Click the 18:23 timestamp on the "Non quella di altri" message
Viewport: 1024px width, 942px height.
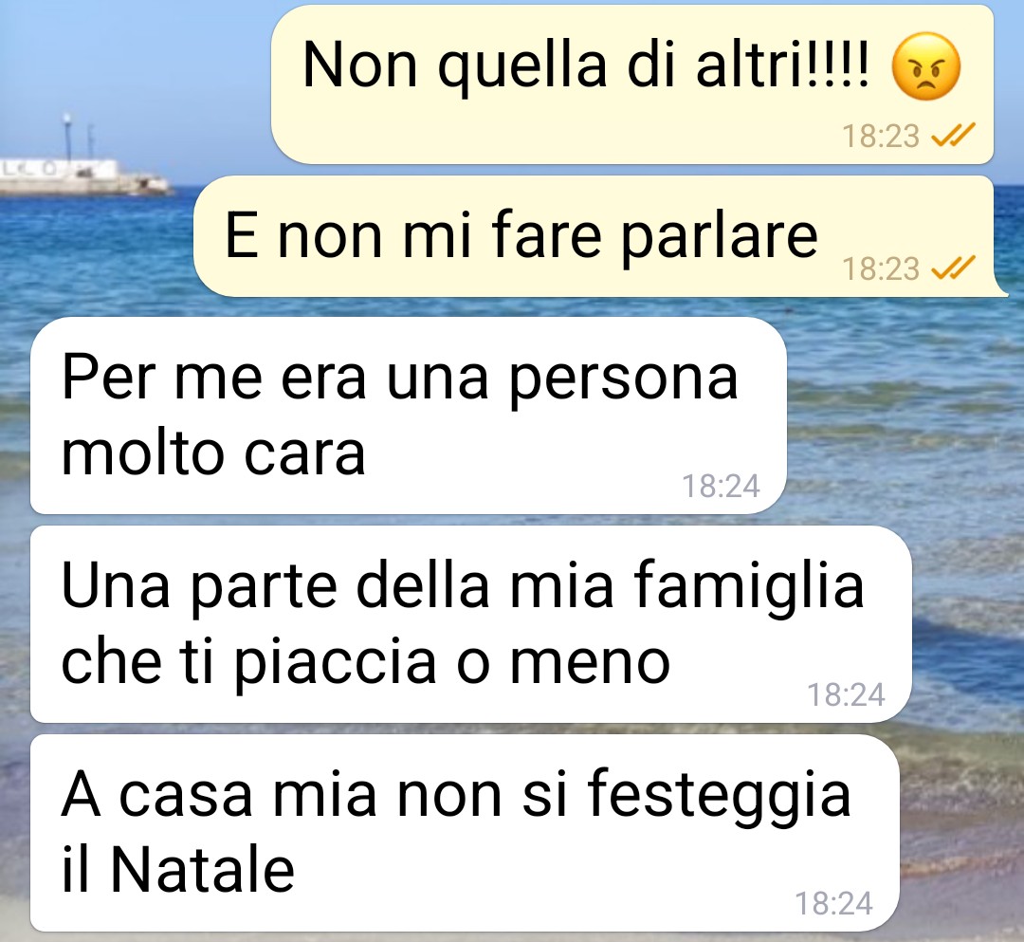(880, 137)
